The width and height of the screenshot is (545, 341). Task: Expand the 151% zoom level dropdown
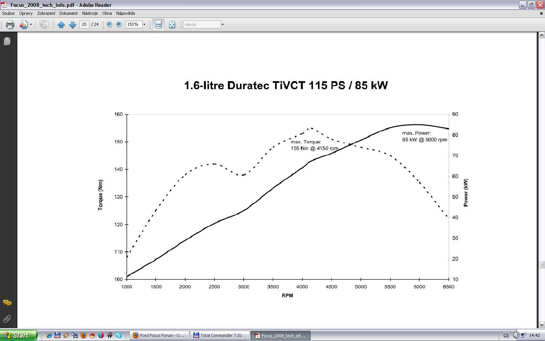click(144, 25)
